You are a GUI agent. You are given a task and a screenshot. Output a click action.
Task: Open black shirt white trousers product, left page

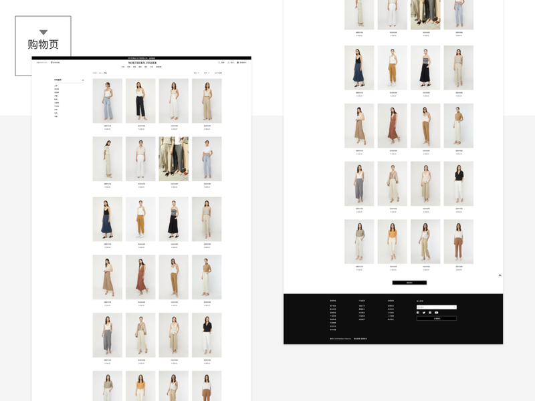(207, 336)
